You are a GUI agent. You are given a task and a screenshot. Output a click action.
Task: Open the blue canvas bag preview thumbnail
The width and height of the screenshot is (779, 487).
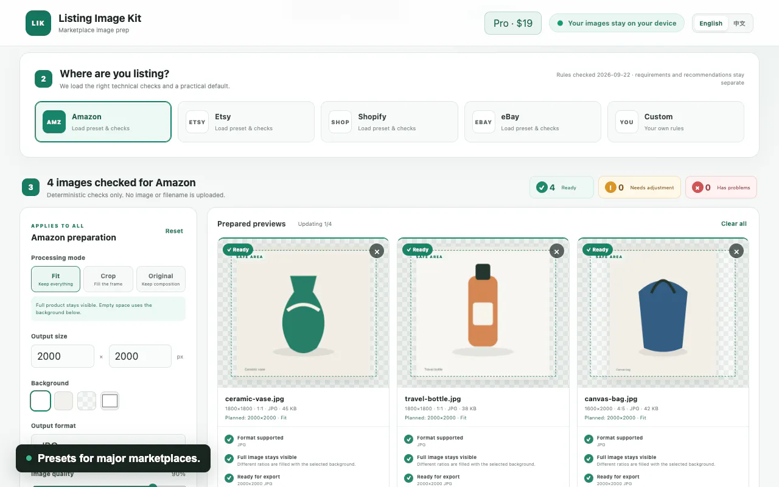point(663,313)
